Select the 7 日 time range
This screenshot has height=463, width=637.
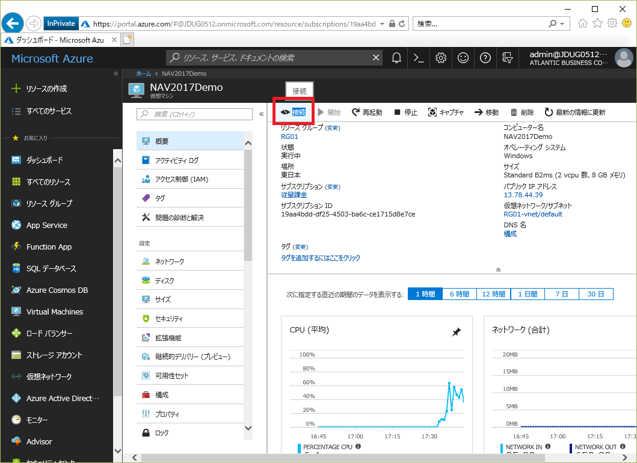pos(561,293)
